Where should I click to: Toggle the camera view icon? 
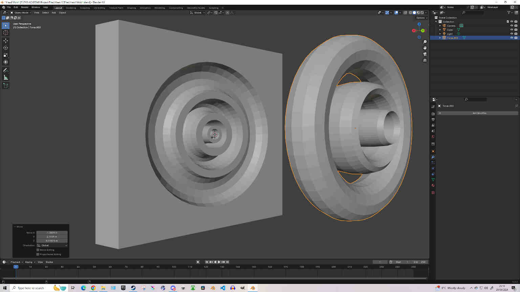click(425, 54)
